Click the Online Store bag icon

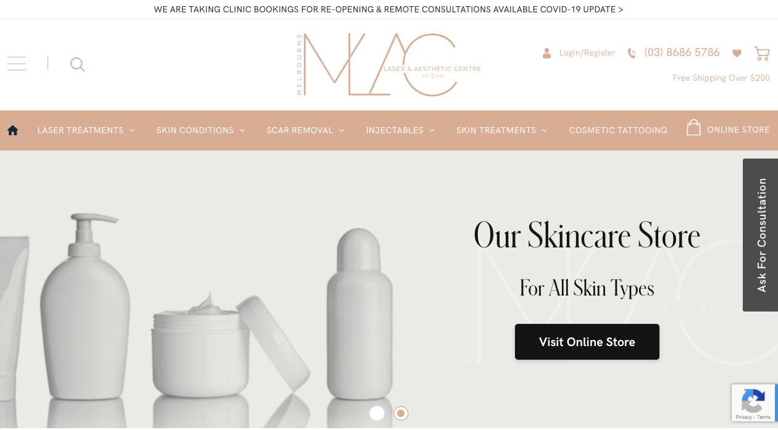(693, 128)
